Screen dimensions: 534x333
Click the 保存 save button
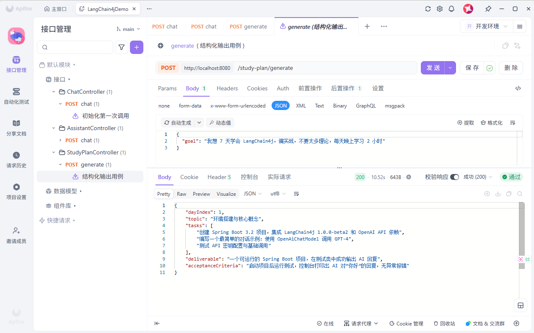[472, 68]
